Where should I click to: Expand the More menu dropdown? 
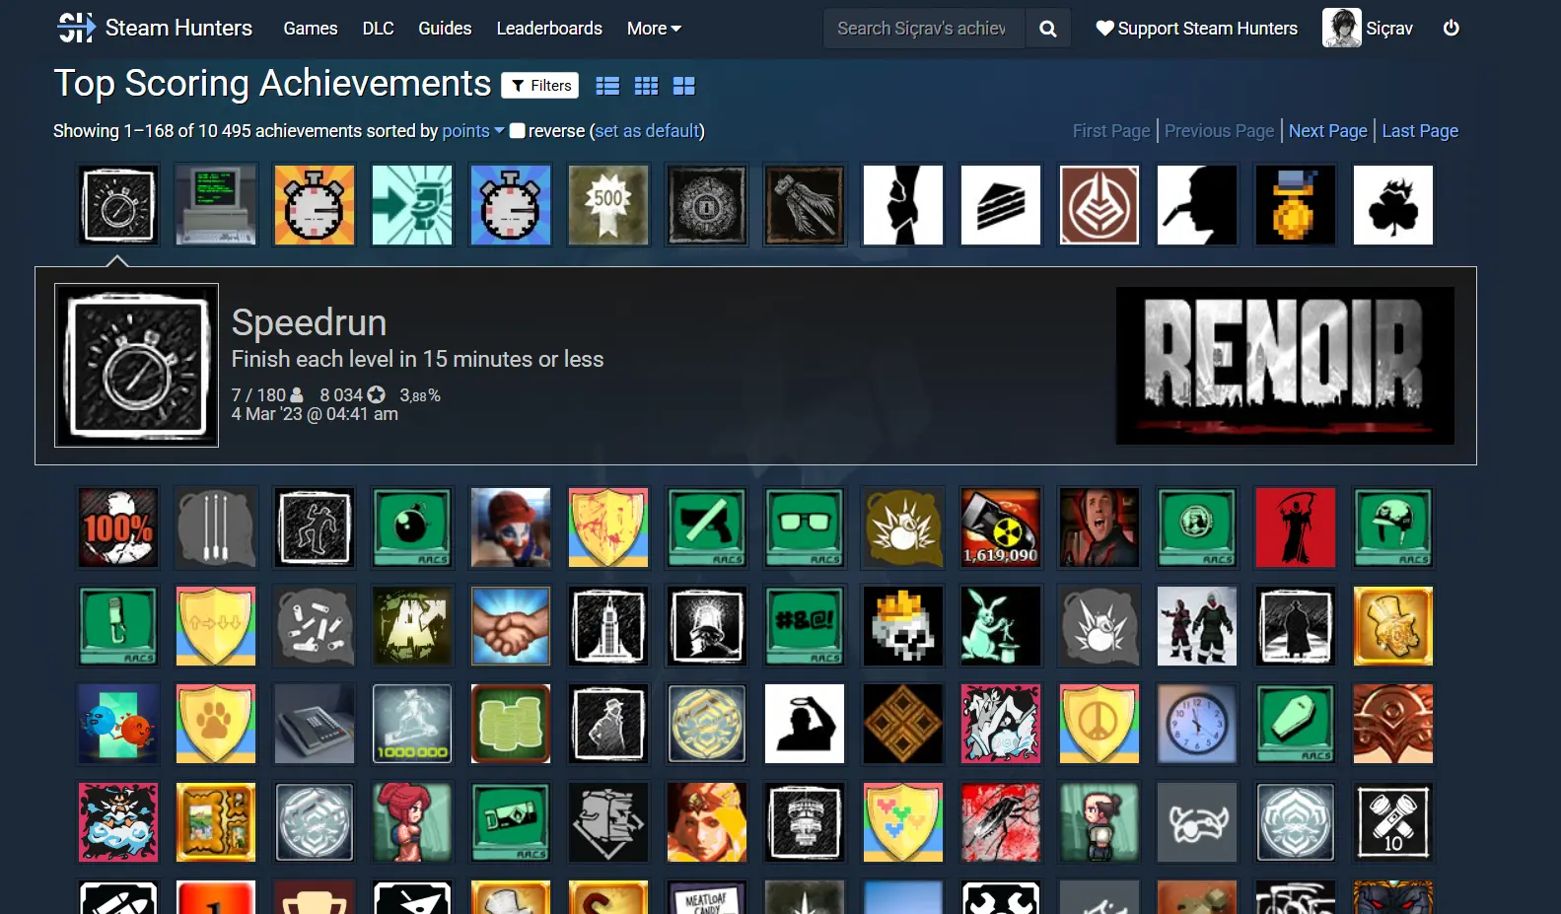654,29
